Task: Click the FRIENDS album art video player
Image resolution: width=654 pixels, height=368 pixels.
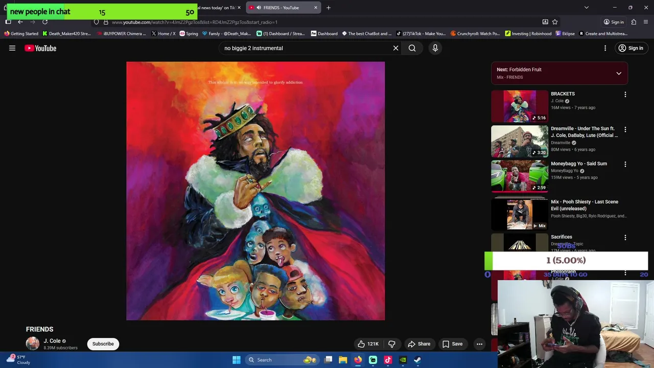Action: point(255,191)
